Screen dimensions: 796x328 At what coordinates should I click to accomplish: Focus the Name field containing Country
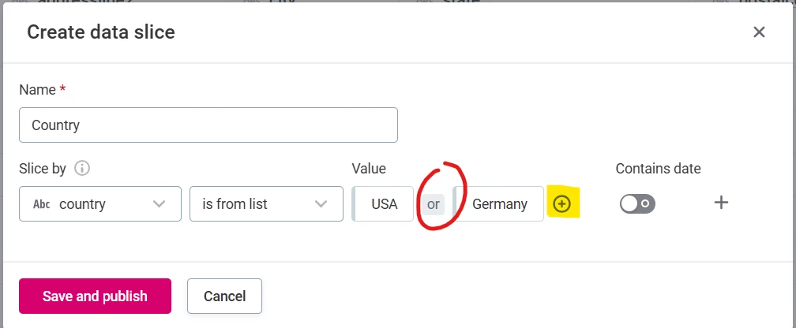(x=208, y=125)
